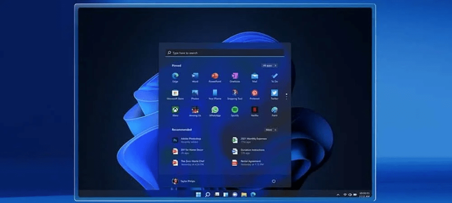Click the battery icon in system tray
The image size is (452, 203).
point(355,195)
